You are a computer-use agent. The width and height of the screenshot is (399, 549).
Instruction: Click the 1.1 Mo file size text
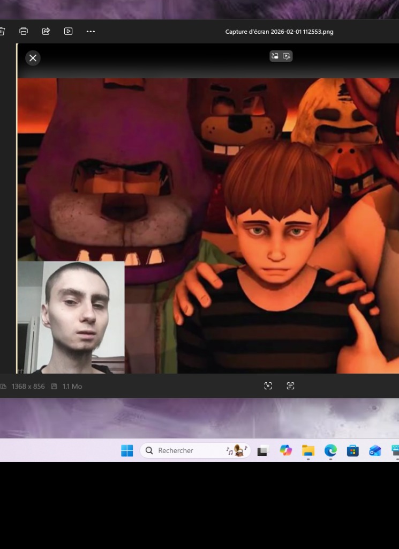(x=72, y=386)
